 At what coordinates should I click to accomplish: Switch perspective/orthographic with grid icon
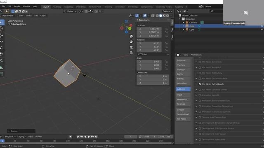[131, 53]
